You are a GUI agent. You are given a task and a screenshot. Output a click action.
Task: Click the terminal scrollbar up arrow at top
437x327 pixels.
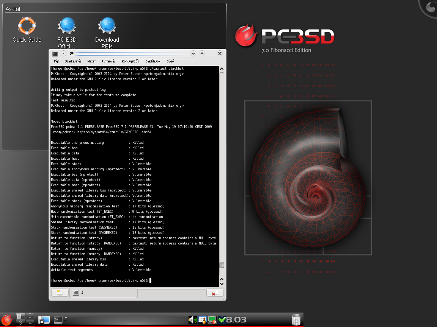click(222, 69)
